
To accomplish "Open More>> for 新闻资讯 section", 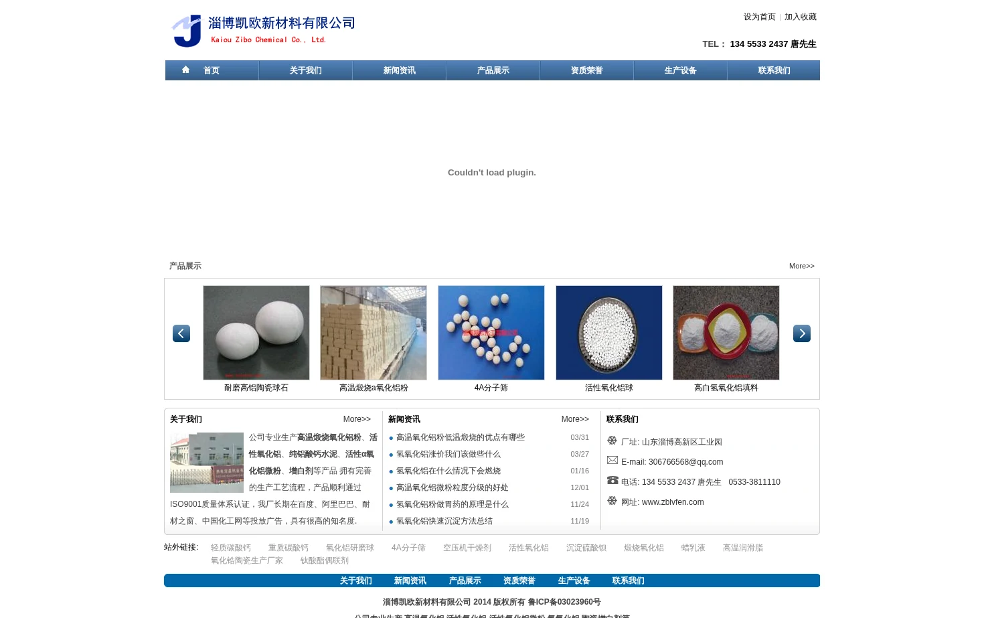I will point(575,419).
